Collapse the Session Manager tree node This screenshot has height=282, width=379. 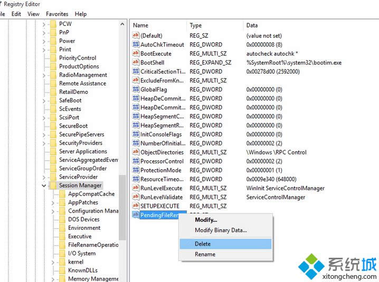tap(43, 186)
